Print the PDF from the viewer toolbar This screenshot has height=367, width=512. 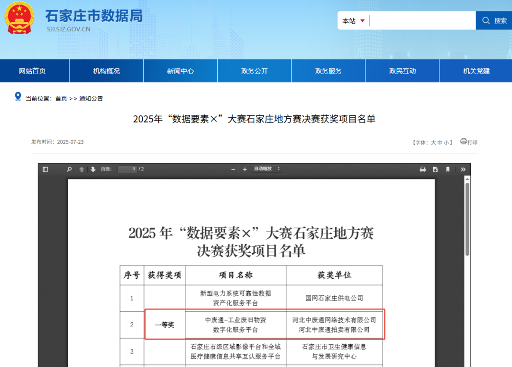click(422, 169)
